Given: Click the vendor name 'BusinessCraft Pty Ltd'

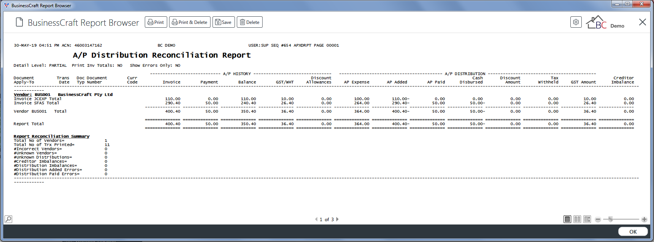Looking at the screenshot, I should [85, 94].
